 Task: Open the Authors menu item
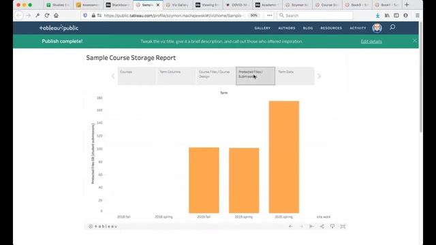coord(287,28)
